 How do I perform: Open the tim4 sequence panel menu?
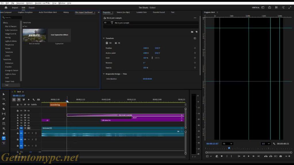click(x=23, y=92)
